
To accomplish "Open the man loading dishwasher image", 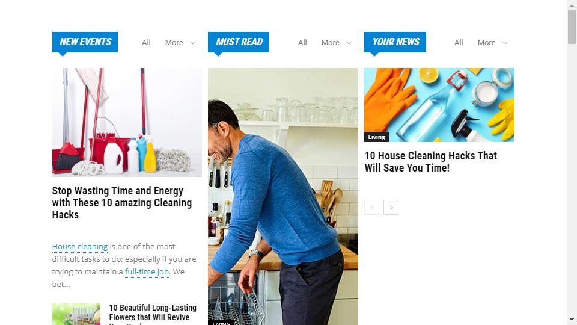I will (283, 196).
